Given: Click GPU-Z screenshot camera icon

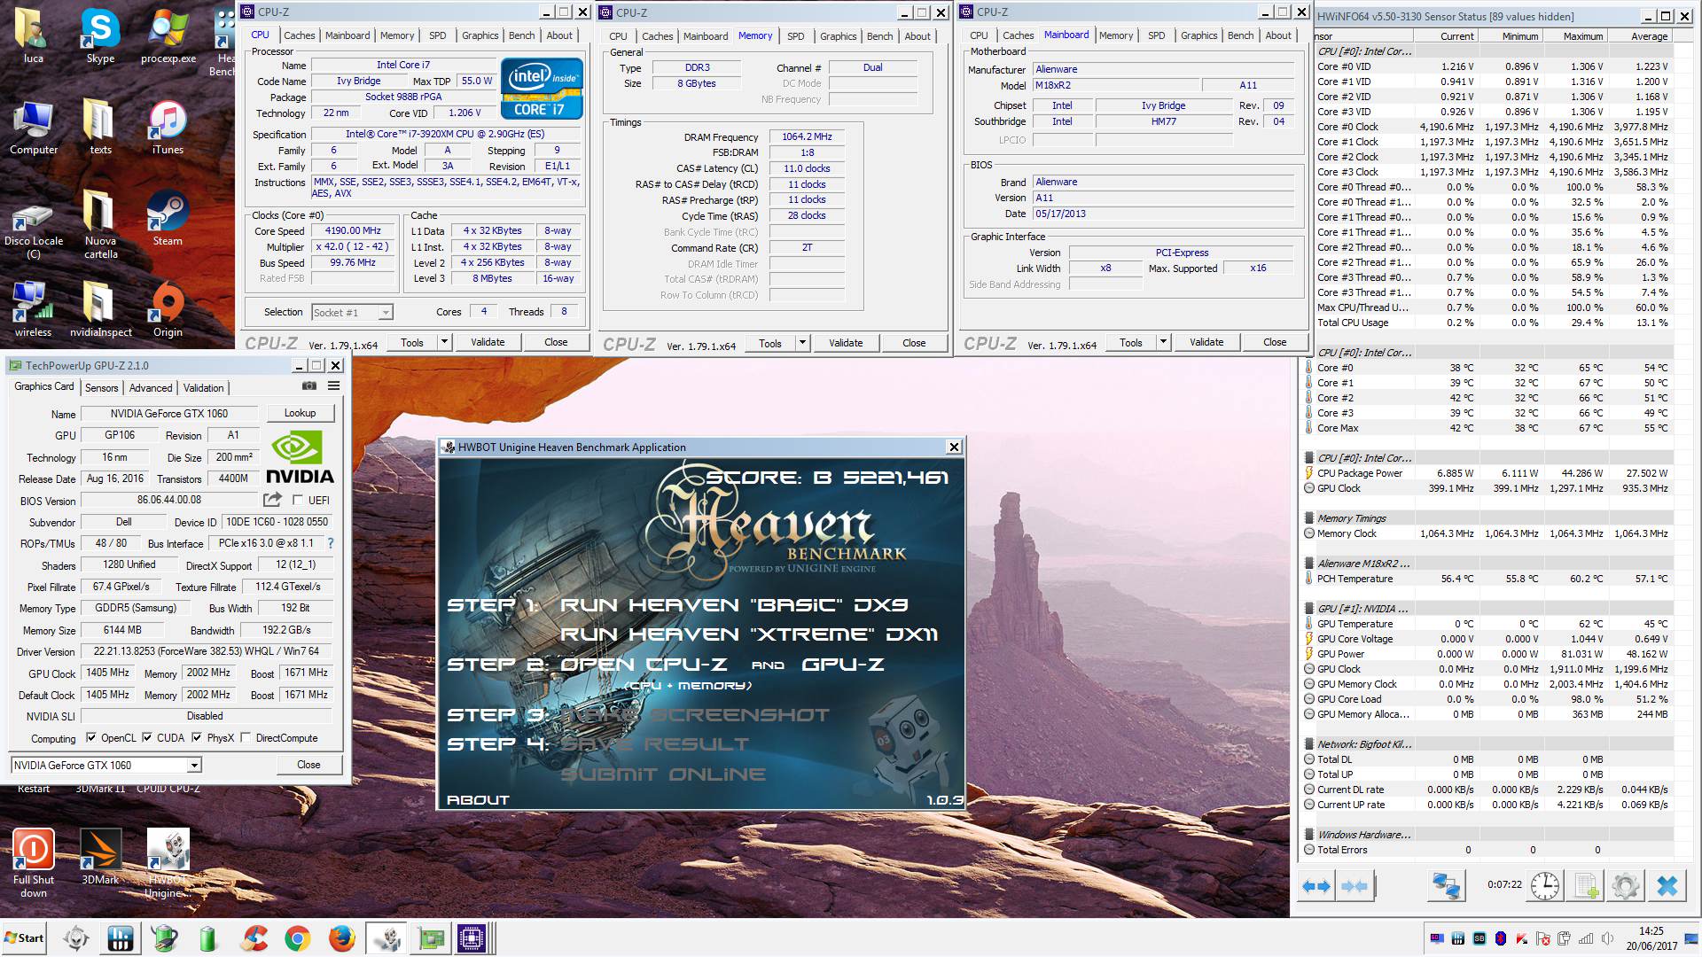Looking at the screenshot, I should tap(309, 386).
